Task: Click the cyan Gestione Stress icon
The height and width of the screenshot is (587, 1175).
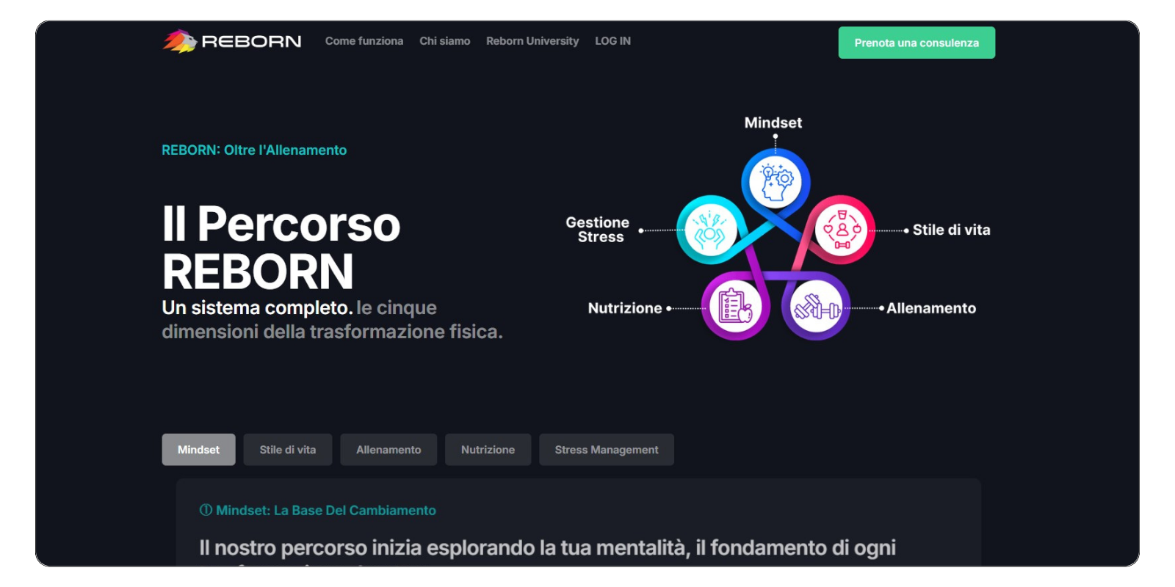Action: click(709, 230)
